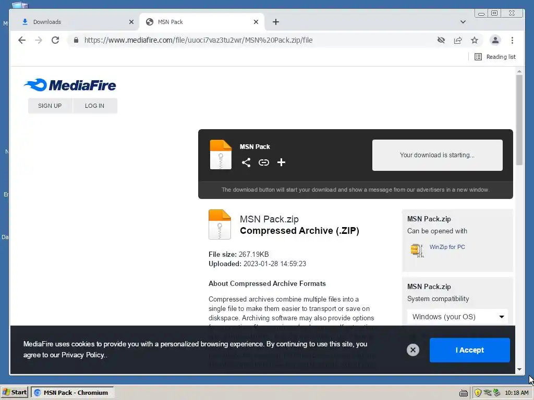Expand the tab search chevron
Image resolution: width=534 pixels, height=400 pixels.
coord(463,22)
